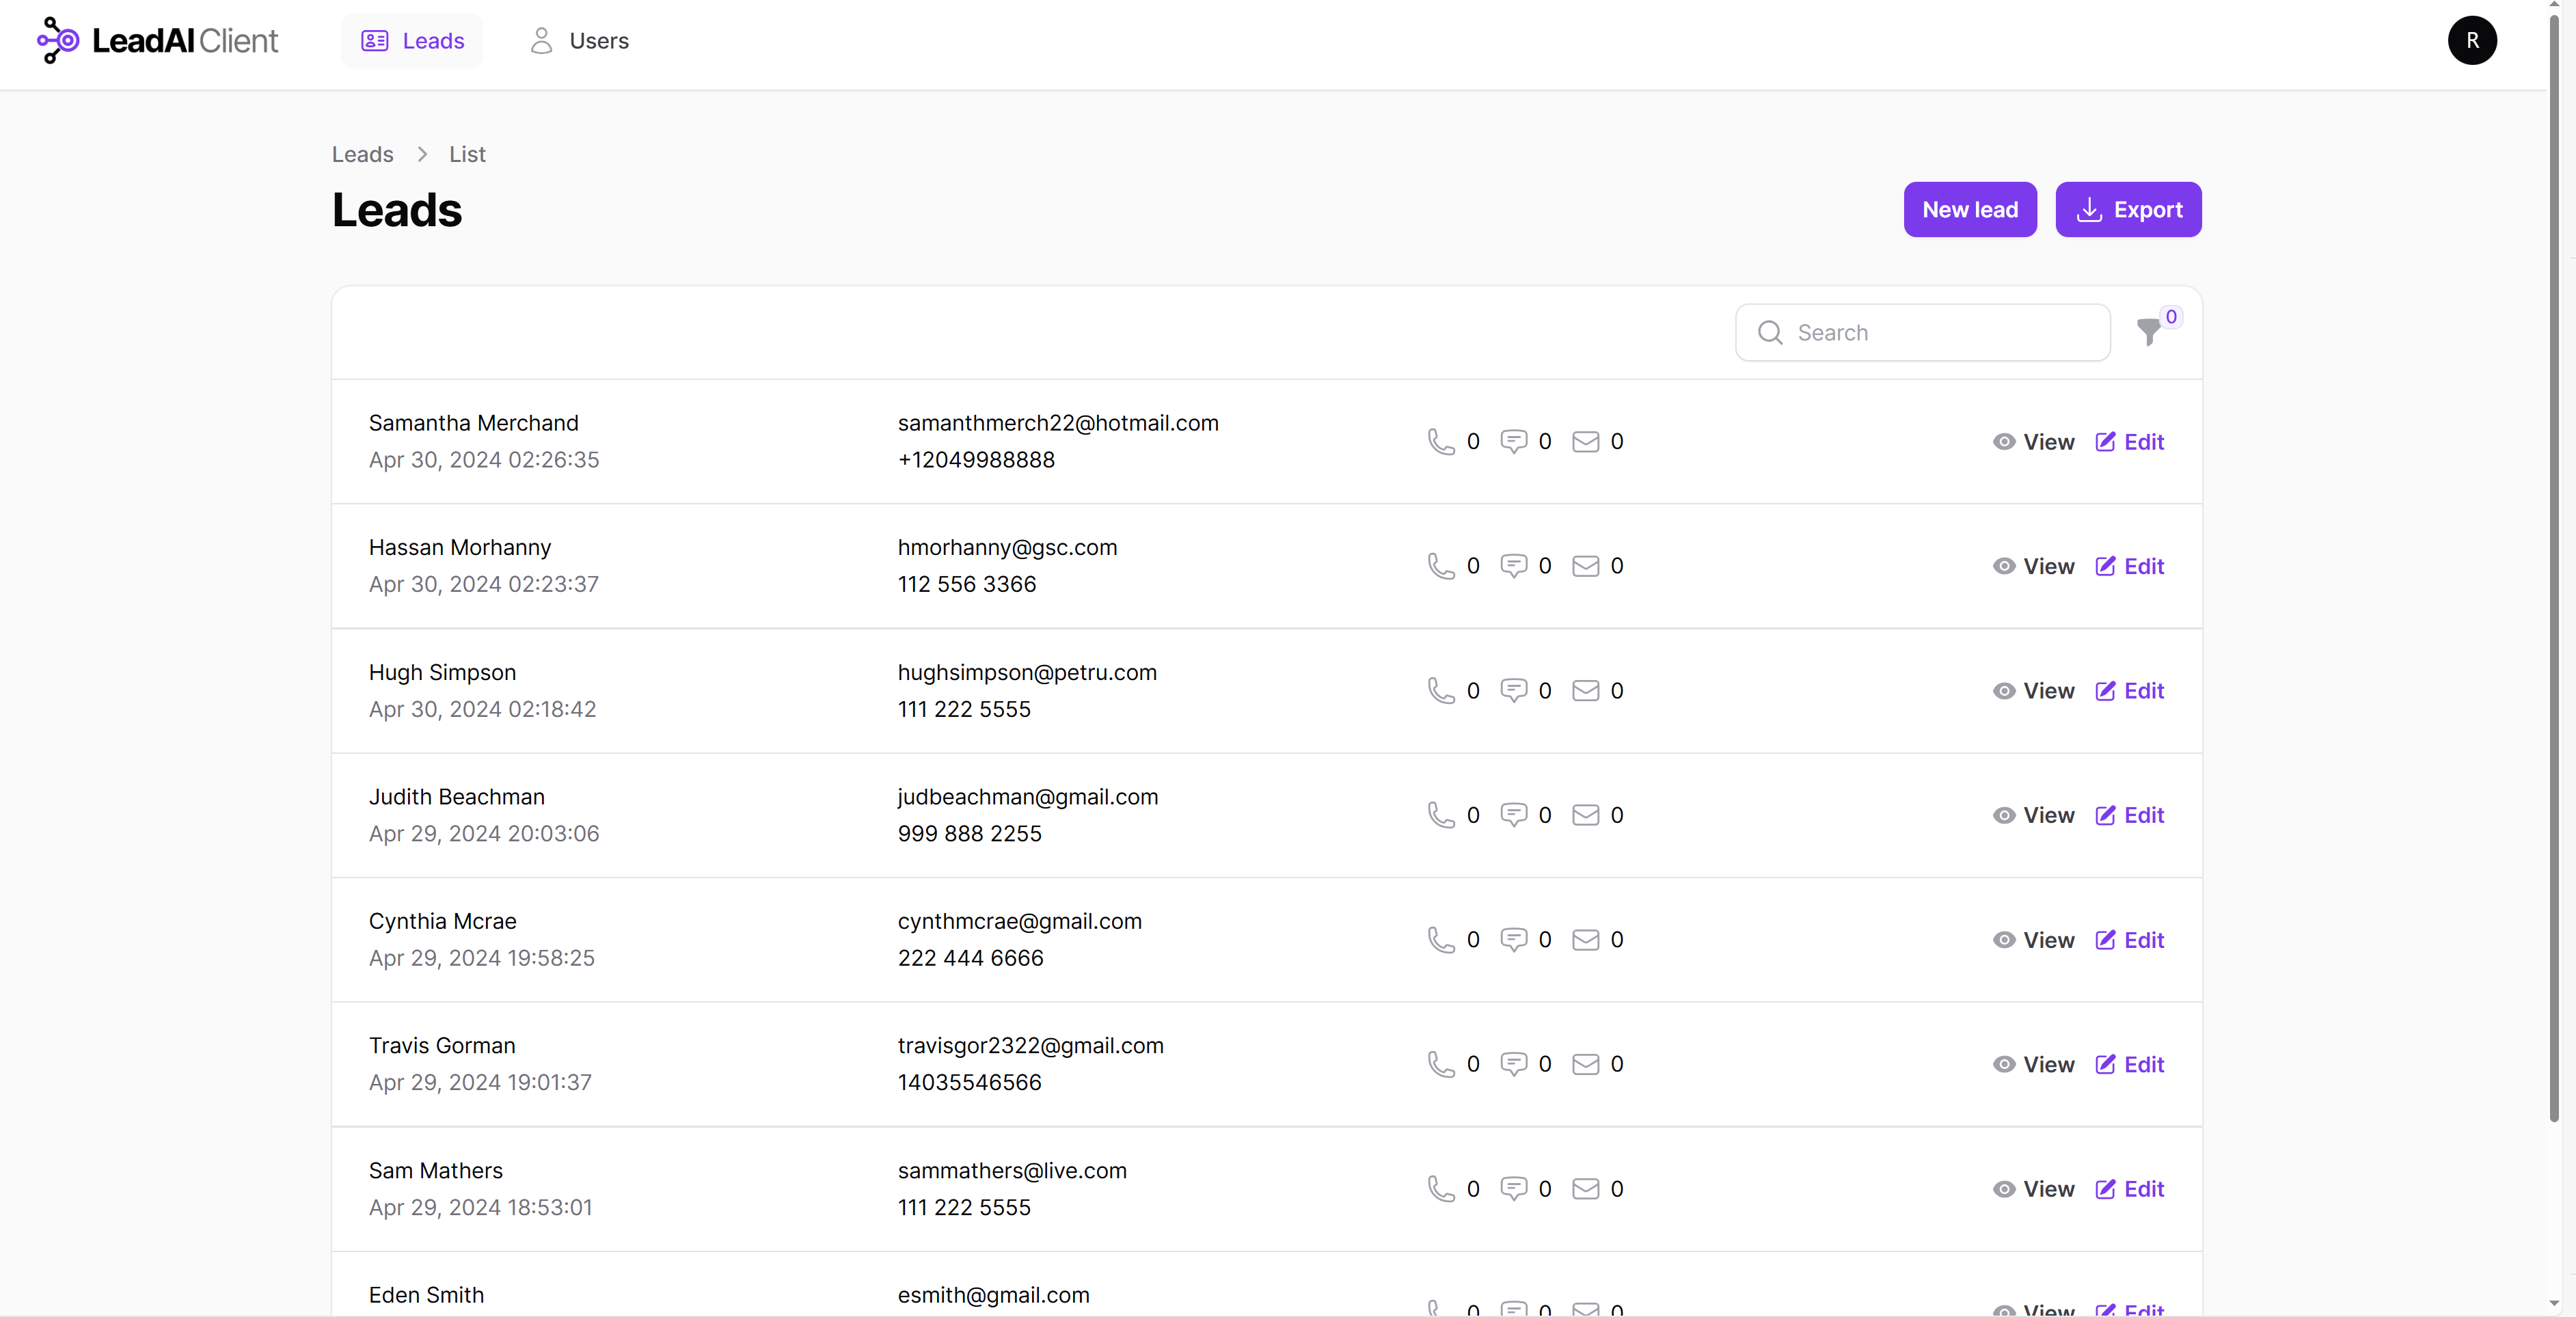Select the Users tab in navigation

click(x=598, y=40)
